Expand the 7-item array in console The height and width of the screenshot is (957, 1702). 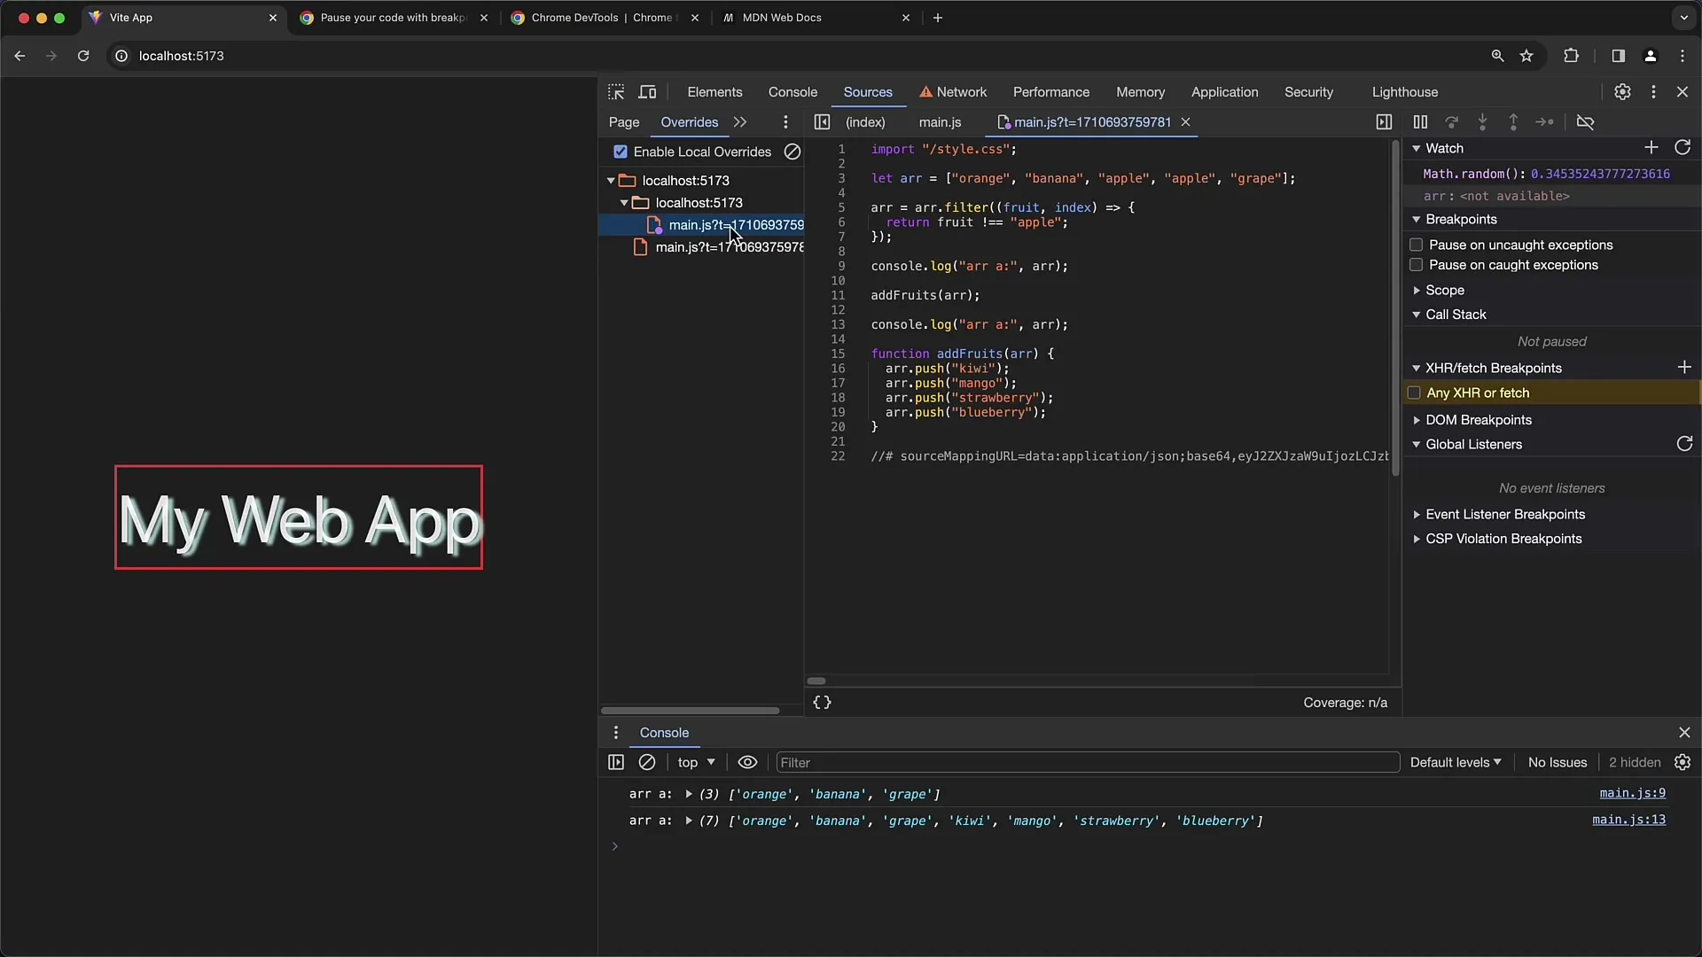(x=689, y=821)
